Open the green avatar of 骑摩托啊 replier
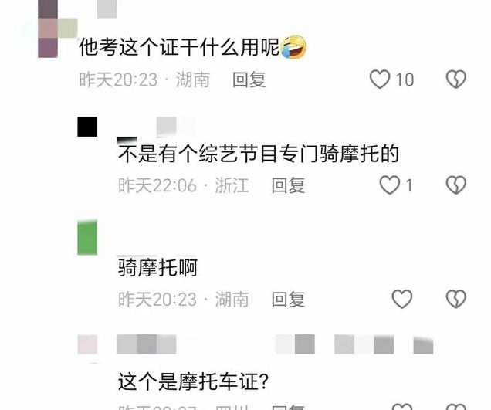The height and width of the screenshot is (410, 491). point(87,238)
